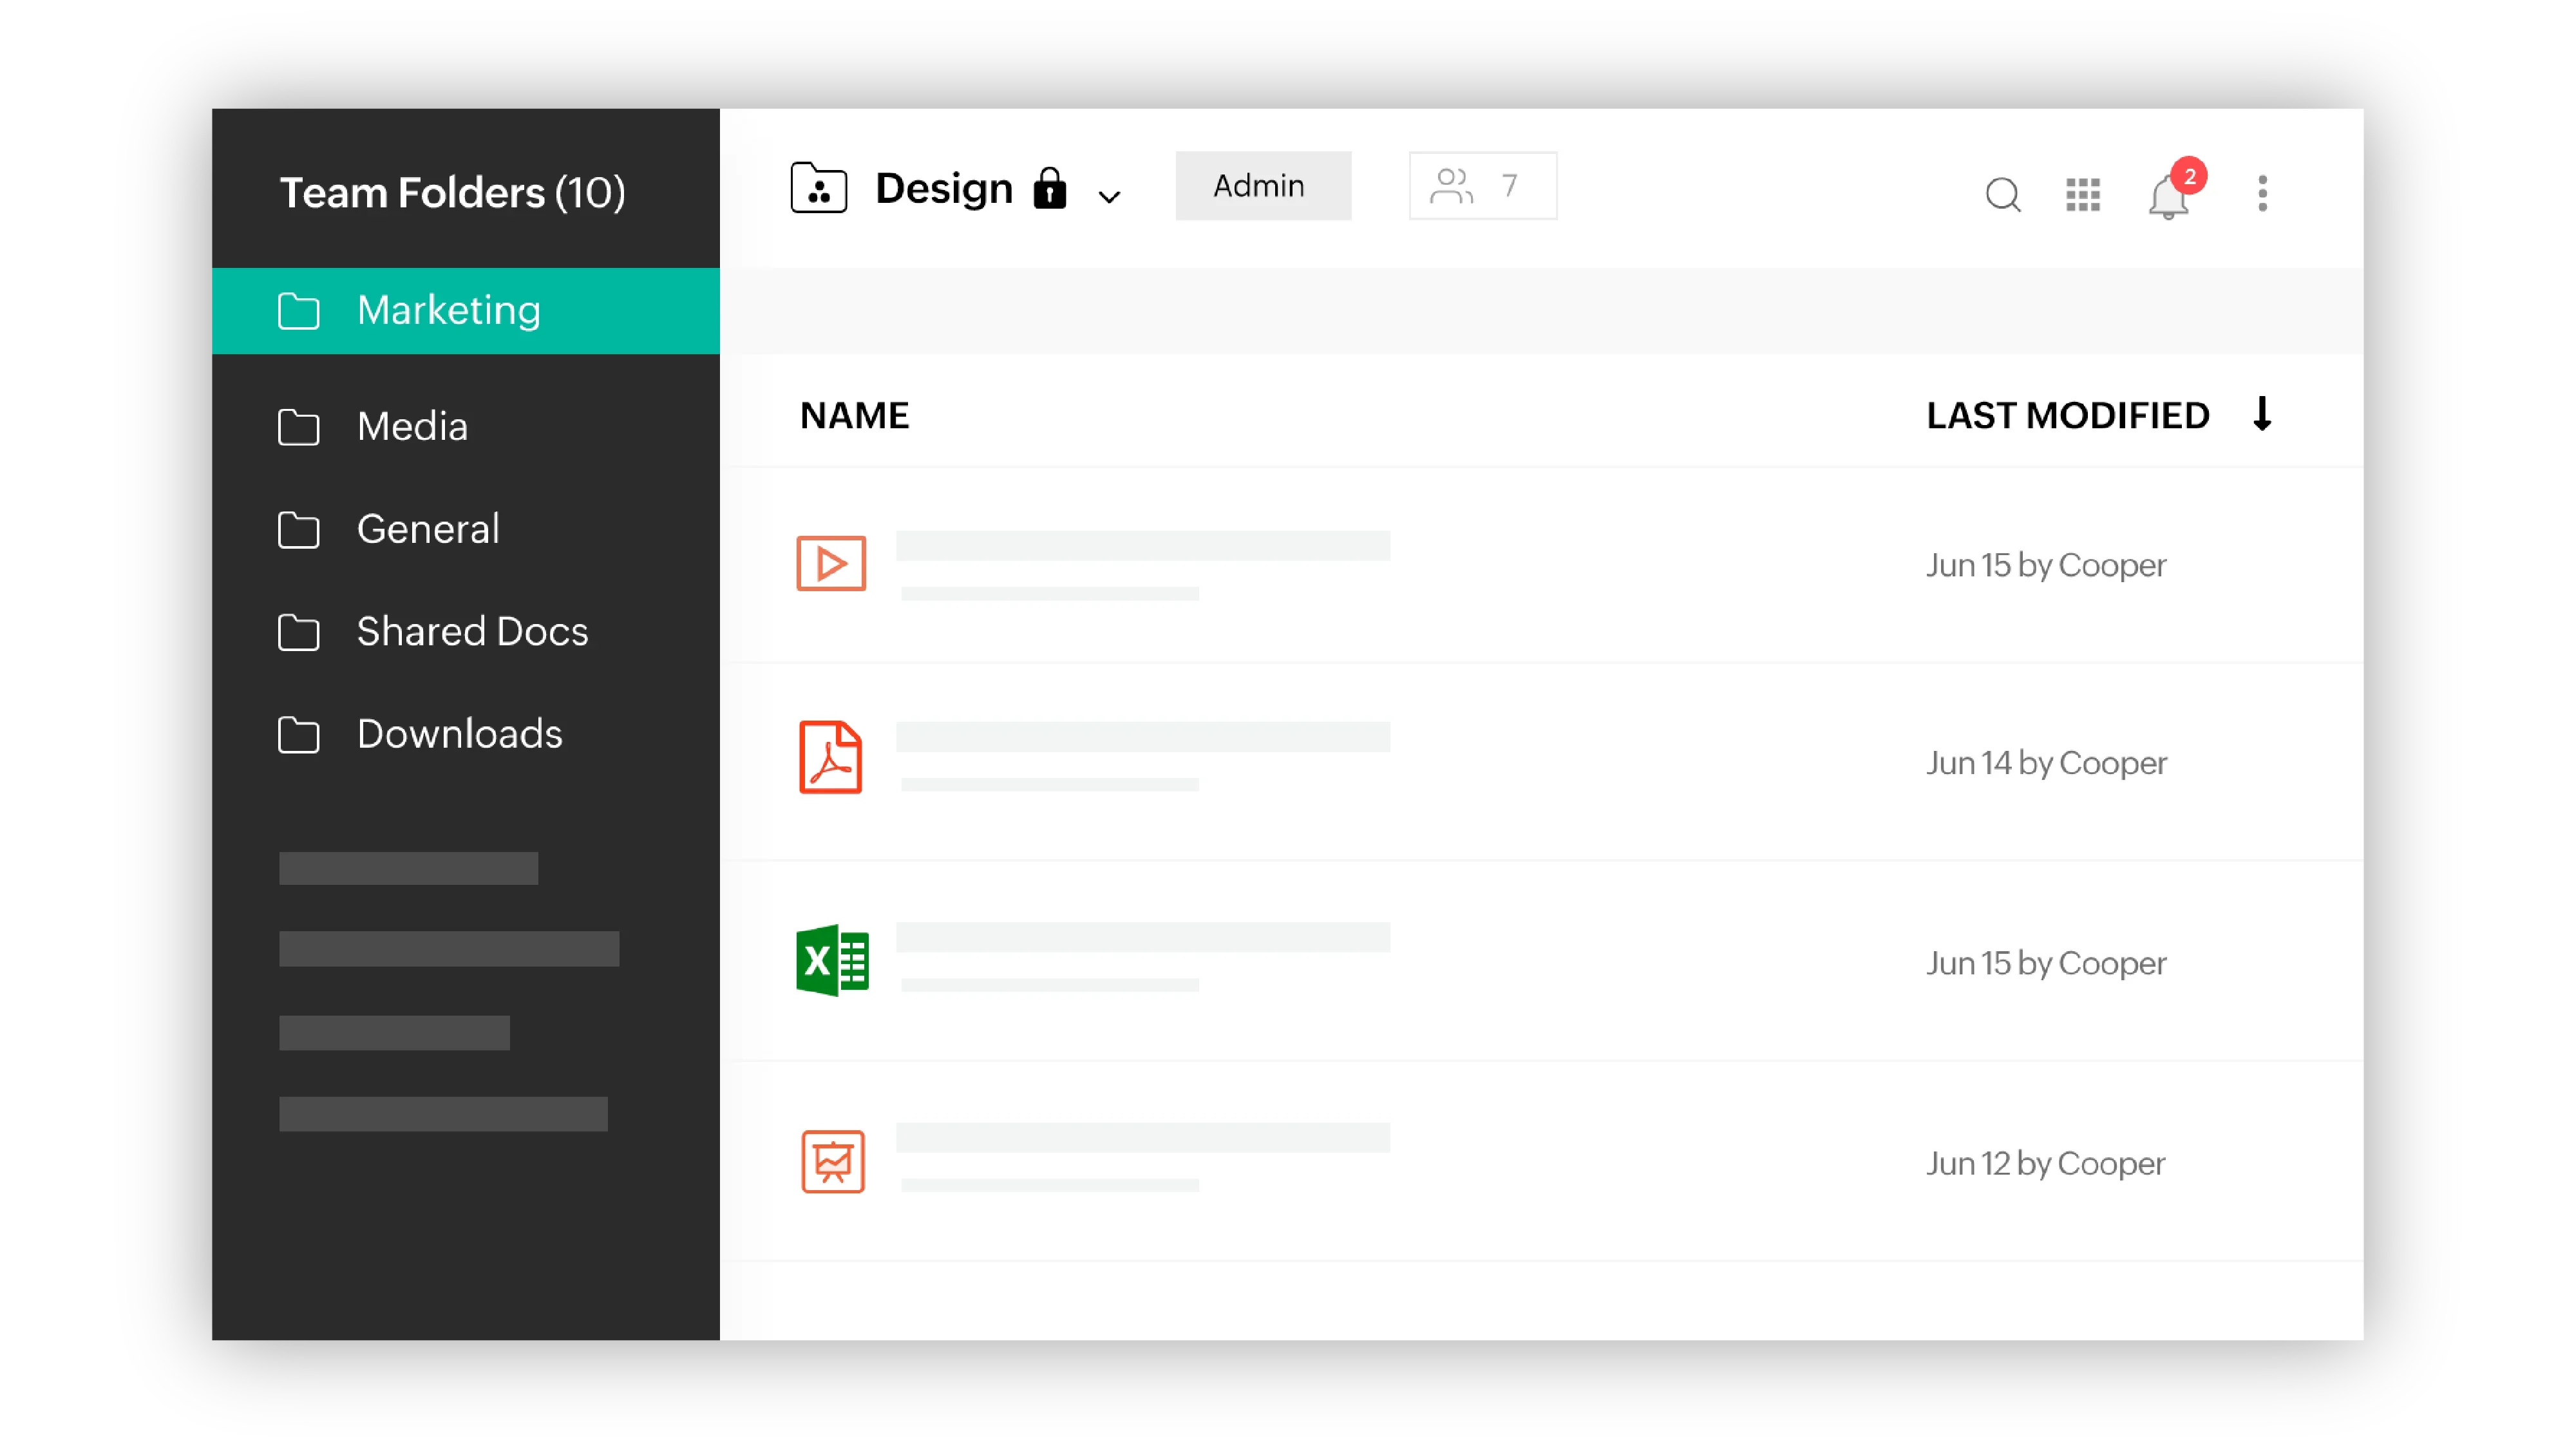Click the lock icon beside Design
2576x1449 pixels.
coord(1050,188)
